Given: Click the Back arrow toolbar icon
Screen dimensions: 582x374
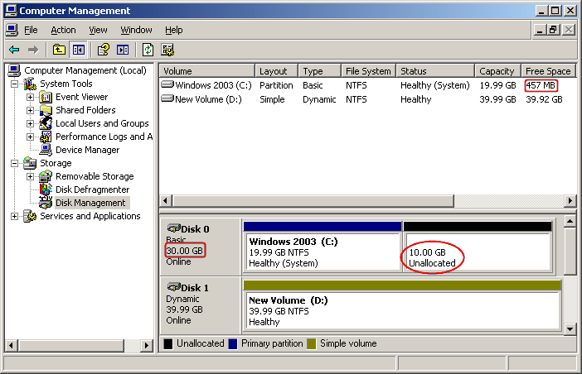Looking at the screenshot, I should pyautogui.click(x=14, y=50).
